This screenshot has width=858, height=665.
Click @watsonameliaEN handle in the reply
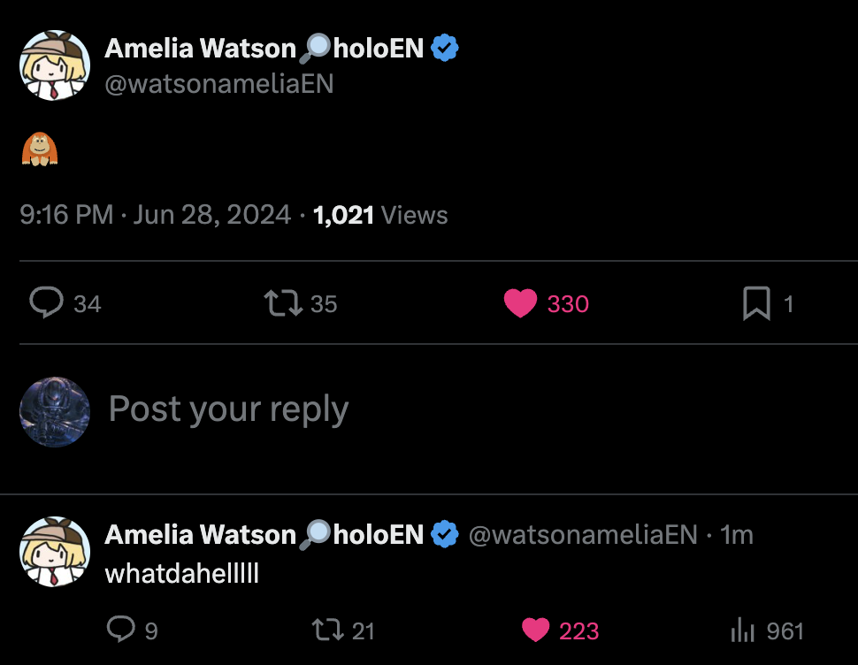tap(582, 535)
